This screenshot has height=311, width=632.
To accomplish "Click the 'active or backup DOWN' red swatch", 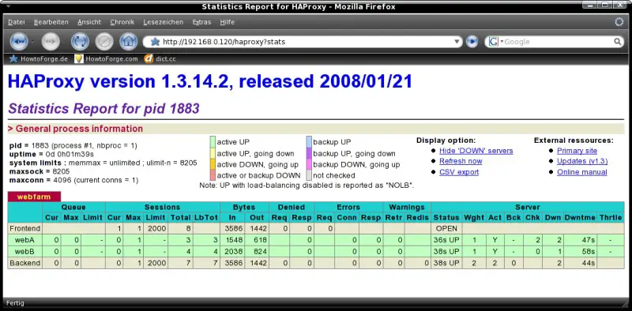I will click(x=213, y=175).
